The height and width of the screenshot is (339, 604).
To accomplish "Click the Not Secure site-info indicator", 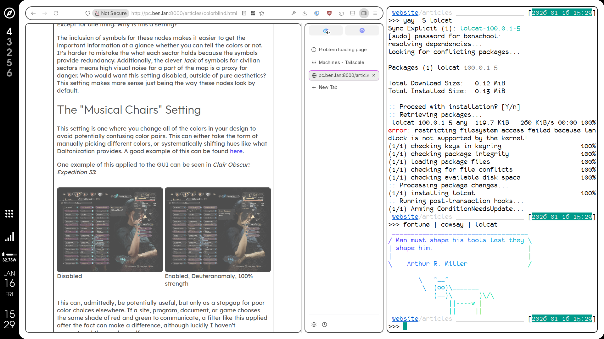I will (111, 13).
